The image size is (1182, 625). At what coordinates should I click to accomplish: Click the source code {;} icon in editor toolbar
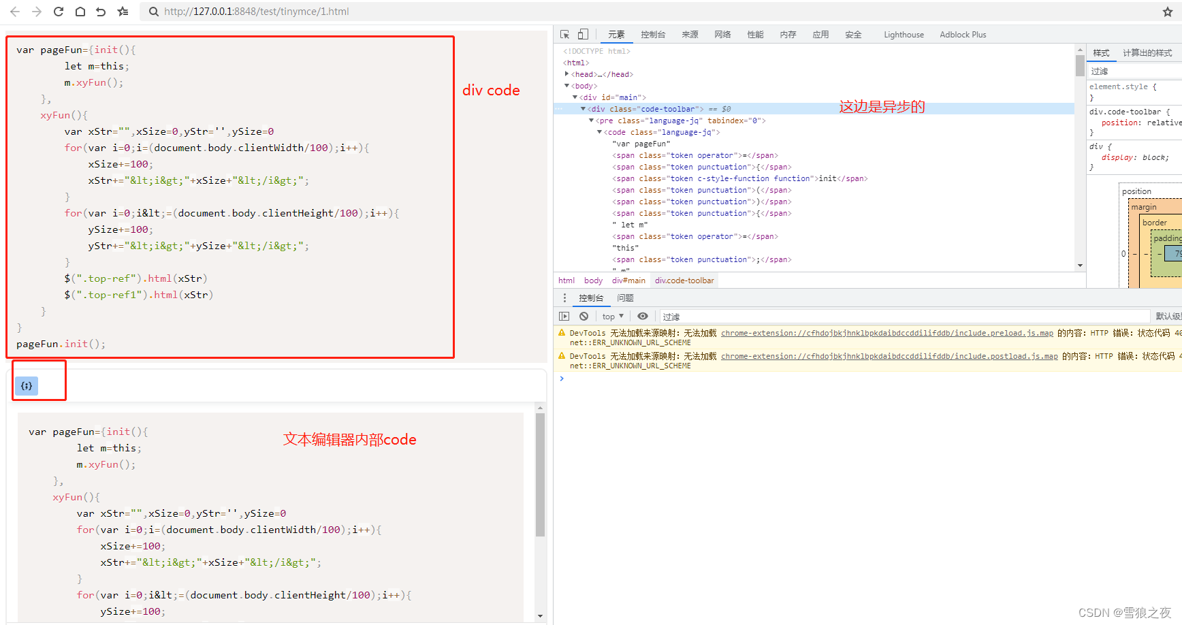click(26, 385)
